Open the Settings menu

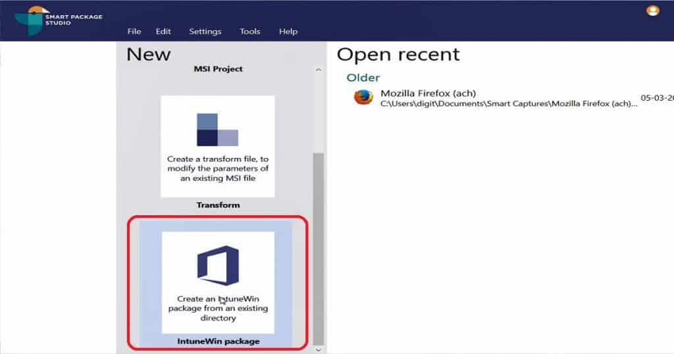[205, 32]
